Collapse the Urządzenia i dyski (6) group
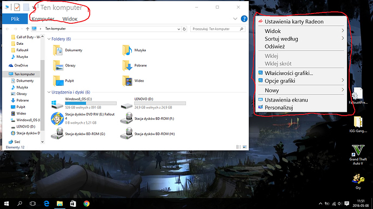This screenshot has height=209, width=373. pos(49,92)
